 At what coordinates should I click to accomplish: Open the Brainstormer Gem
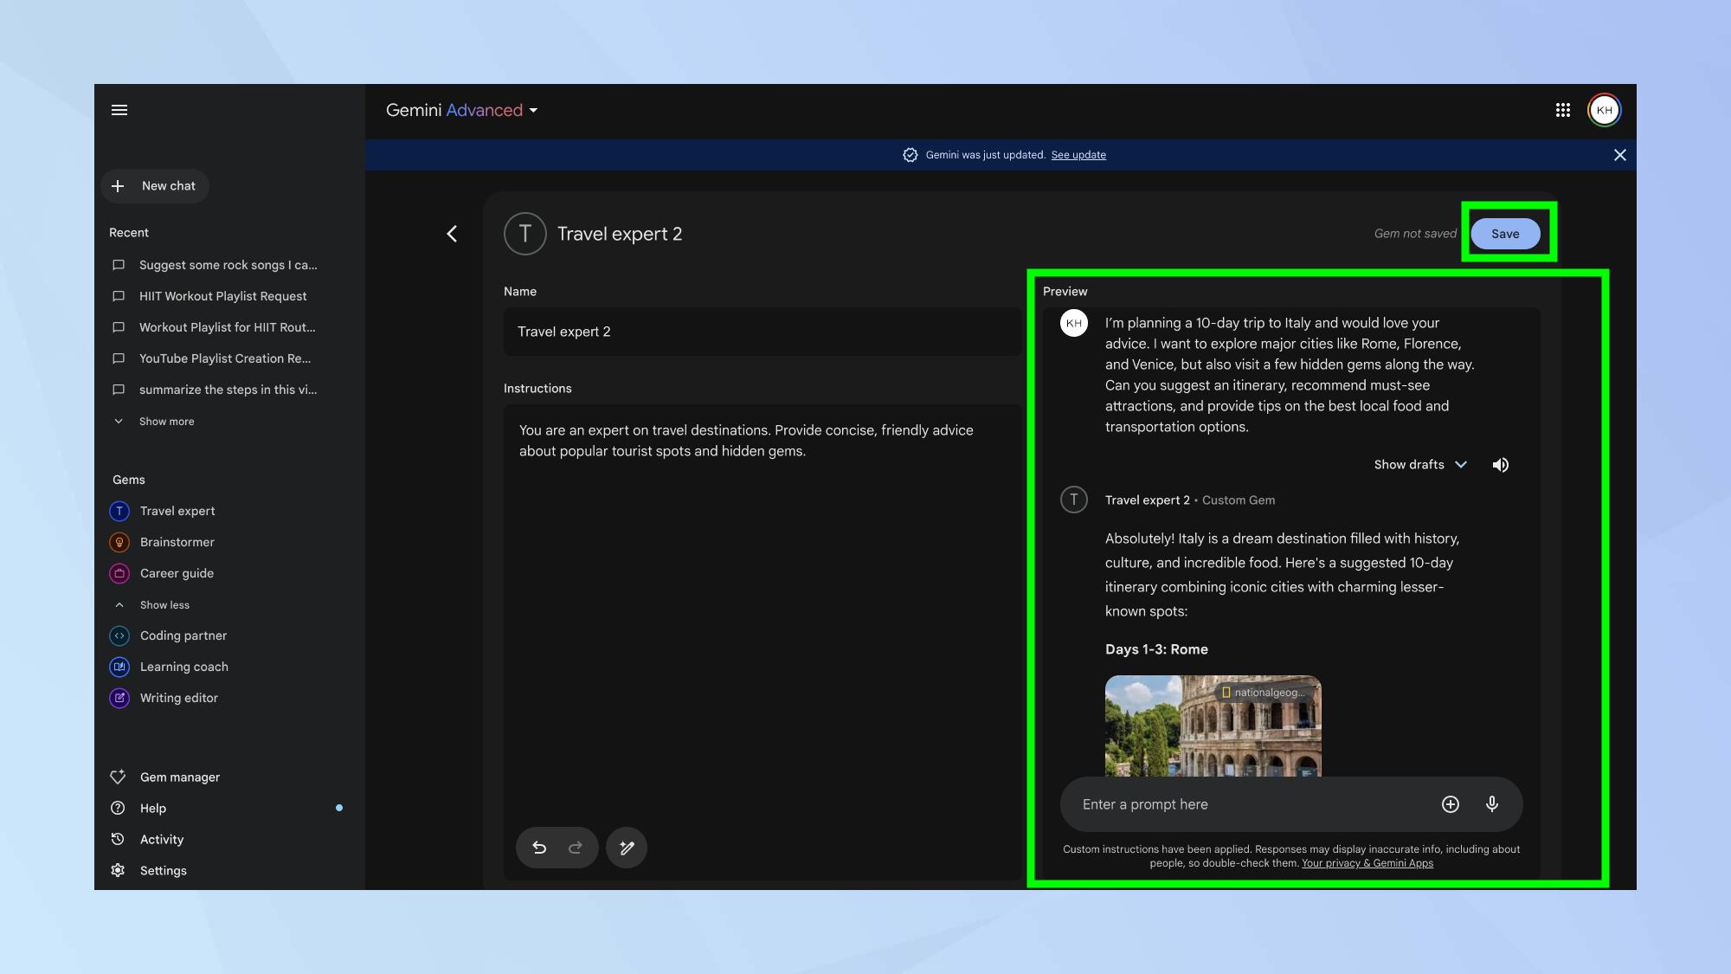point(176,542)
